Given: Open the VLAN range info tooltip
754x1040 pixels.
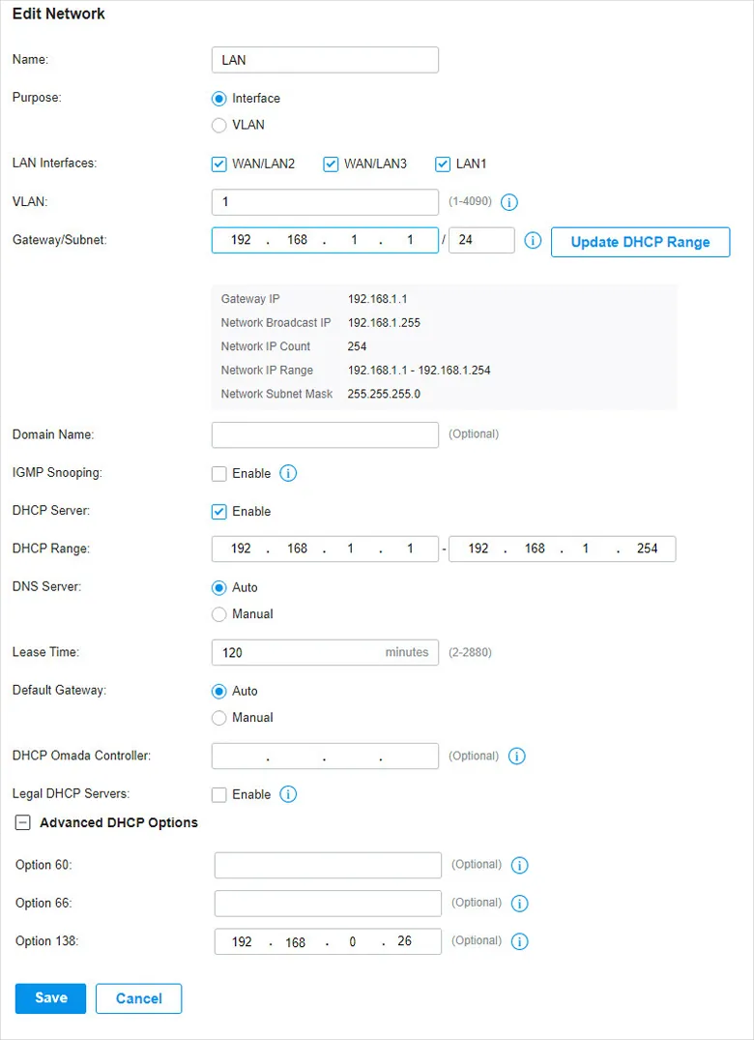Looking at the screenshot, I should [x=509, y=202].
